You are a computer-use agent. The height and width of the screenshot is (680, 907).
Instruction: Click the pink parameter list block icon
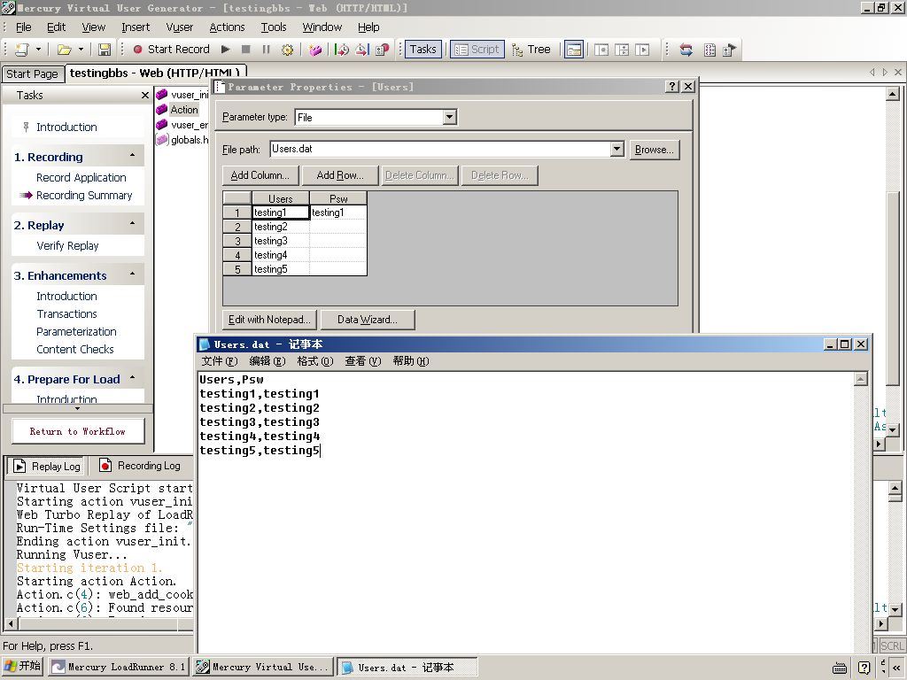coord(315,50)
